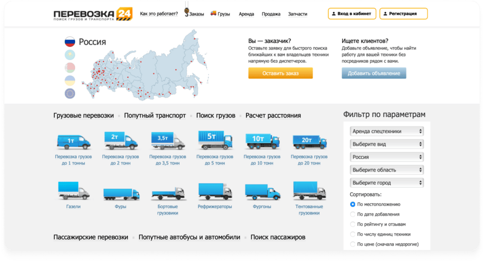Click the 3,5т truck icon
Viewport: 484px width, 262px height.
tap(168, 141)
